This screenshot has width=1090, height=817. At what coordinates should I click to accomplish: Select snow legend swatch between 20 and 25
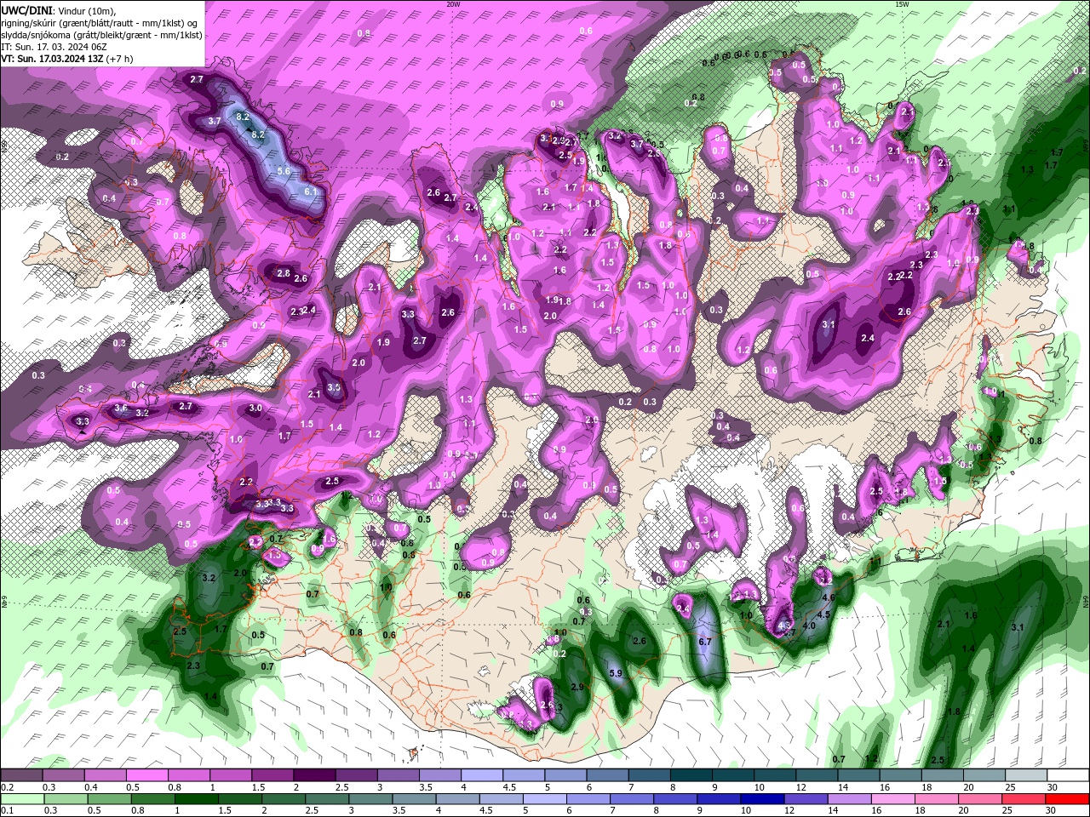coord(984,775)
